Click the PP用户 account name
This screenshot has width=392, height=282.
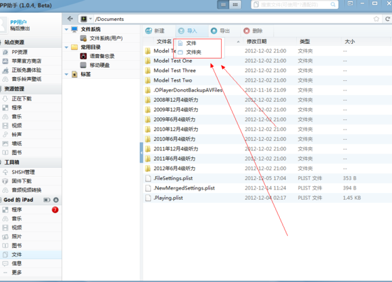pos(18,22)
